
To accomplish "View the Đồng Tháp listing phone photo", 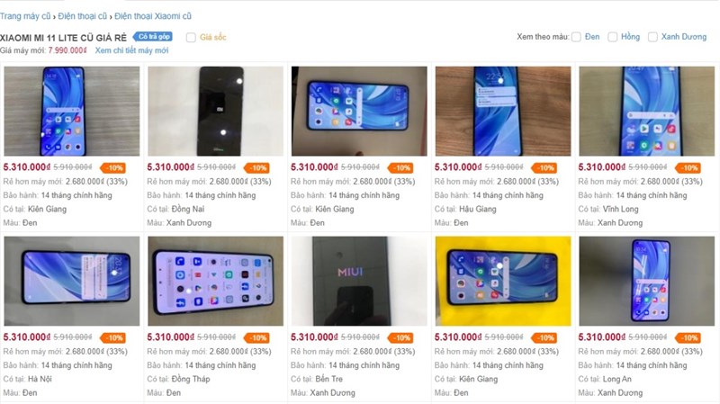I will (215, 281).
